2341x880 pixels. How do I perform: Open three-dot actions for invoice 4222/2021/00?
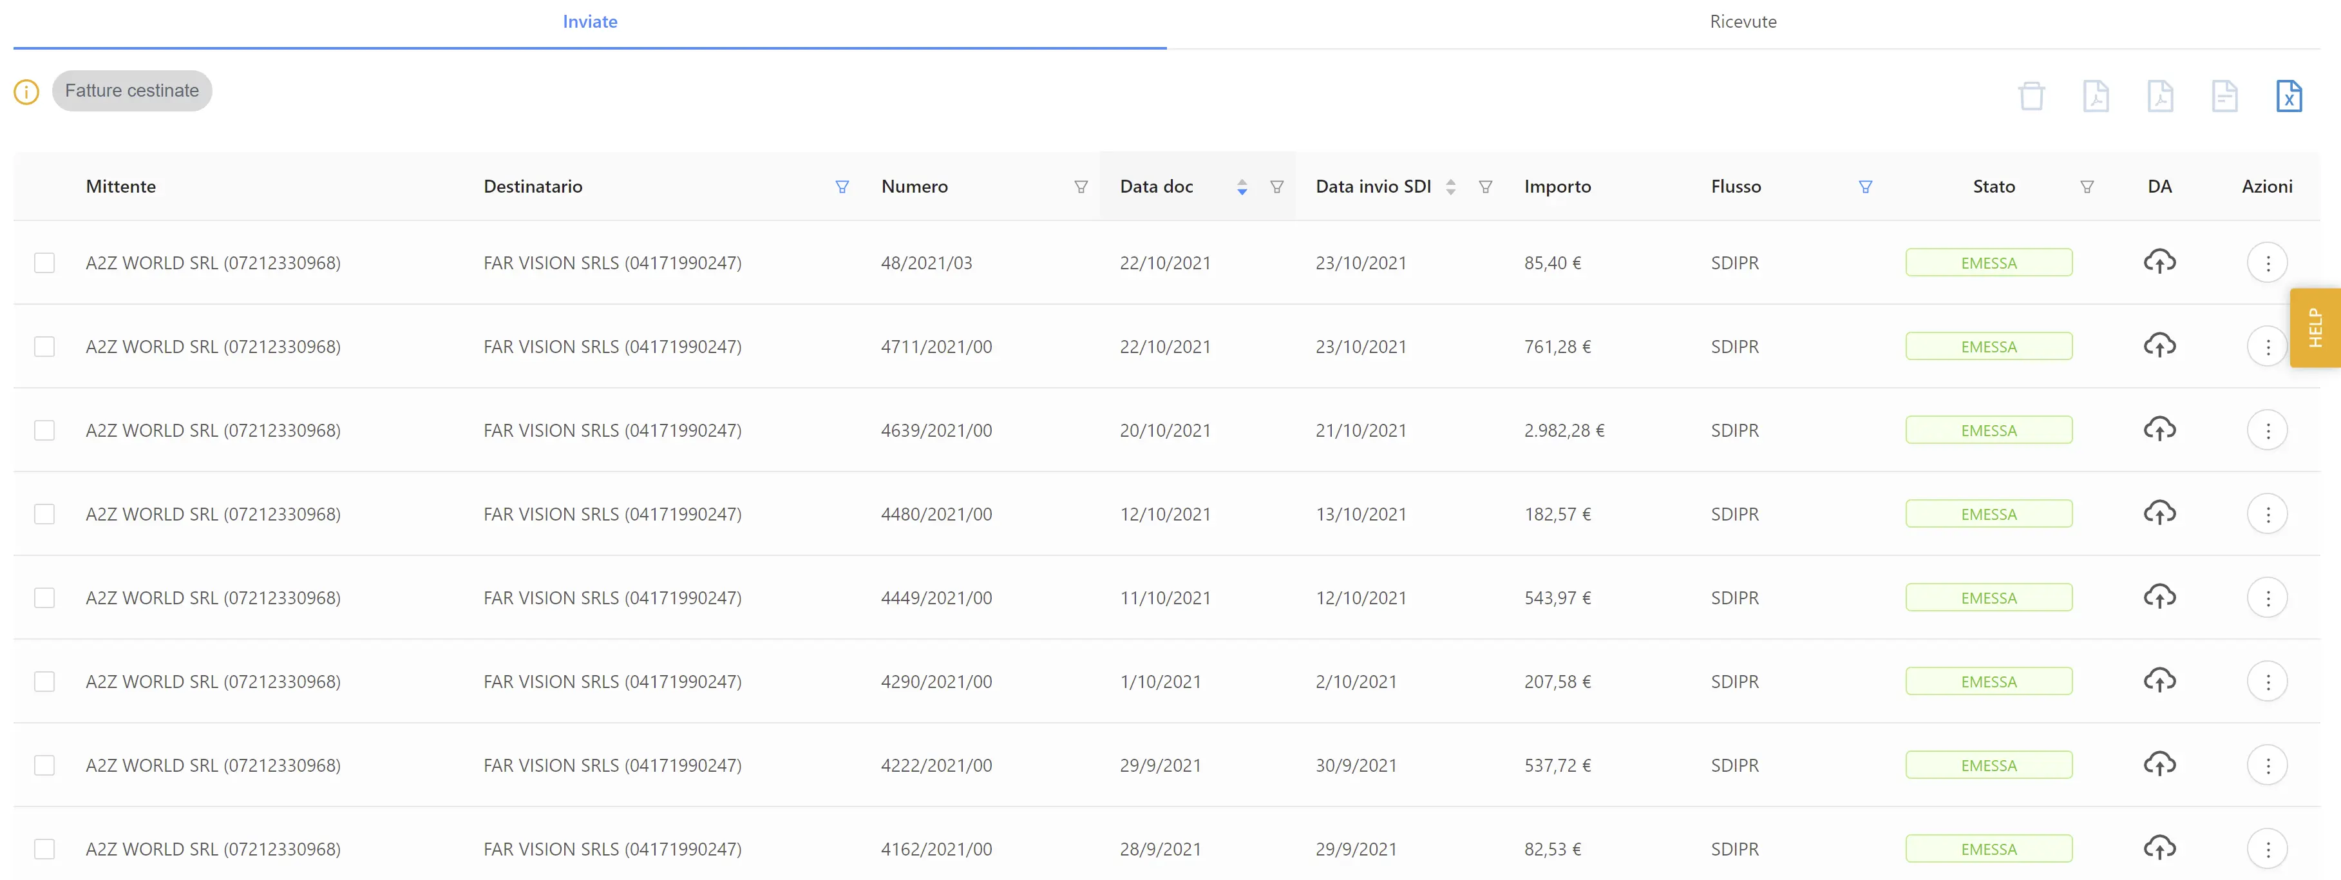coord(2266,765)
